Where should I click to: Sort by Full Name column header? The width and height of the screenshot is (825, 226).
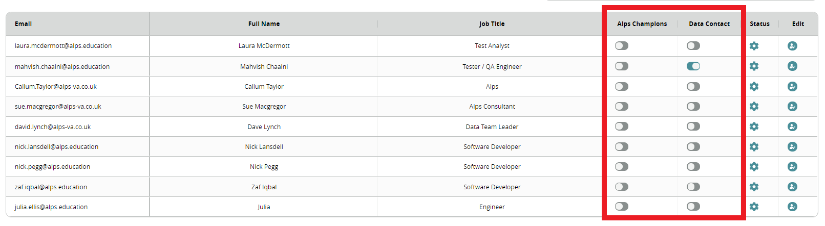pos(264,24)
